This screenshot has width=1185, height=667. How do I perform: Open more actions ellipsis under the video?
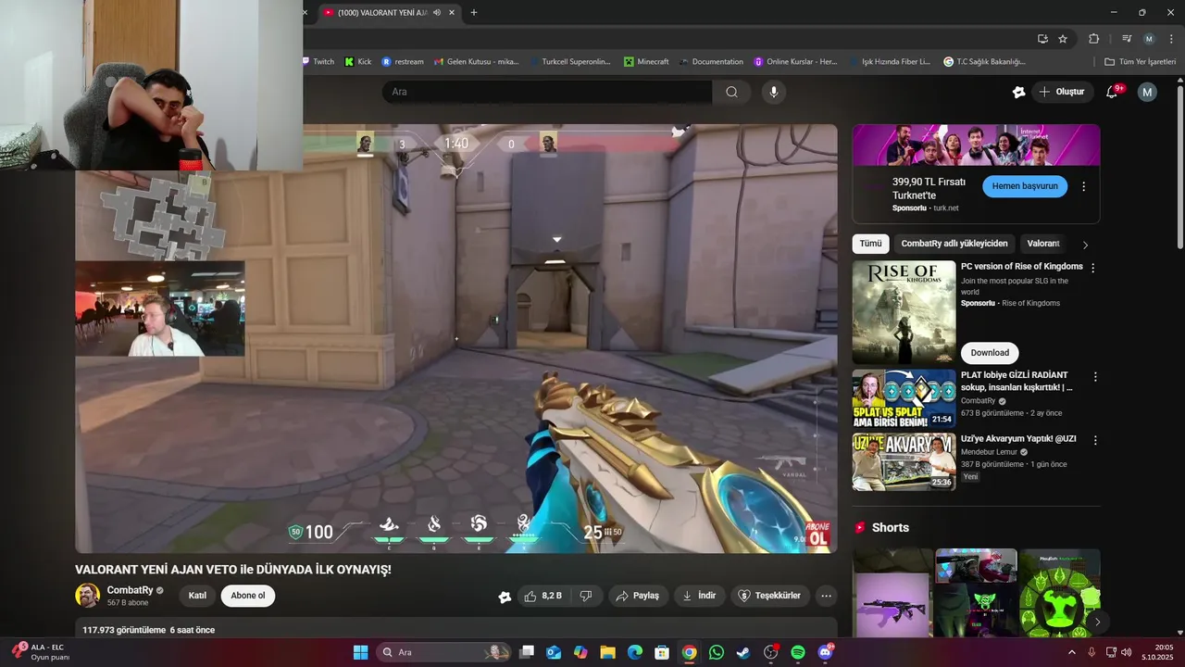pos(826,596)
